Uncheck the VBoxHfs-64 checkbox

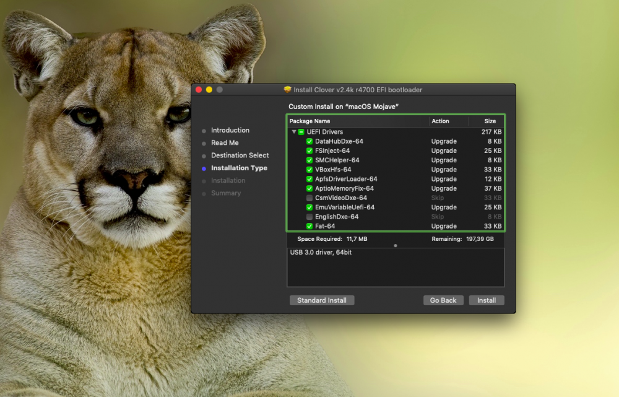click(x=309, y=170)
